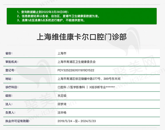165x130 pixels.
Task: Select the 法人 label
Action: click(x=9, y=104)
